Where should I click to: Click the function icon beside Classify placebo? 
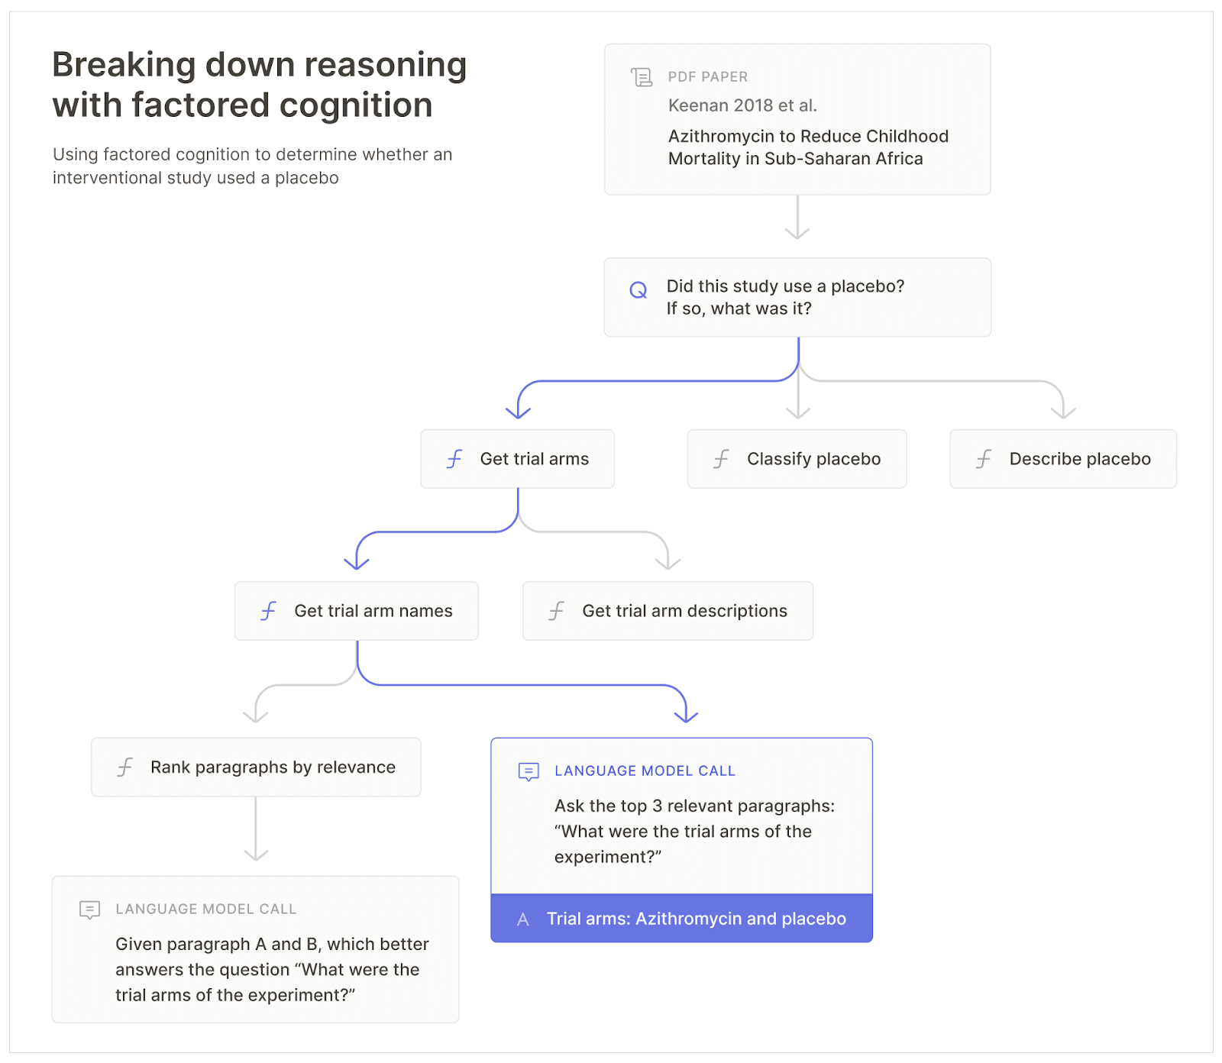[721, 459]
